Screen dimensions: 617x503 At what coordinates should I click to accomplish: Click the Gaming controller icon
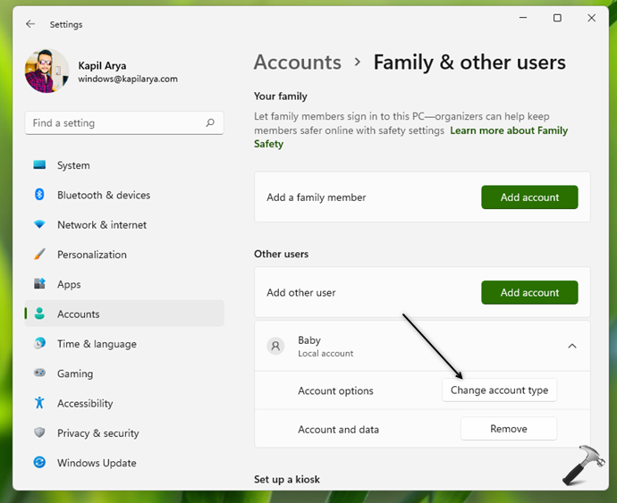pos(39,373)
